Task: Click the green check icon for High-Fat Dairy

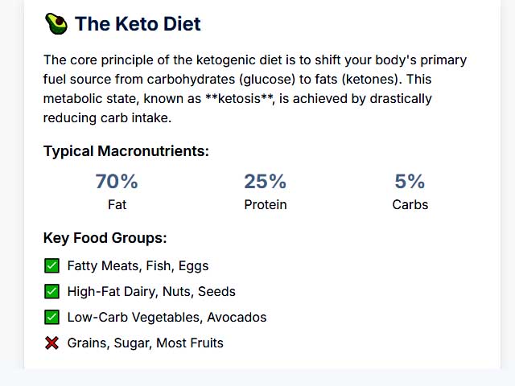Action: point(51,291)
